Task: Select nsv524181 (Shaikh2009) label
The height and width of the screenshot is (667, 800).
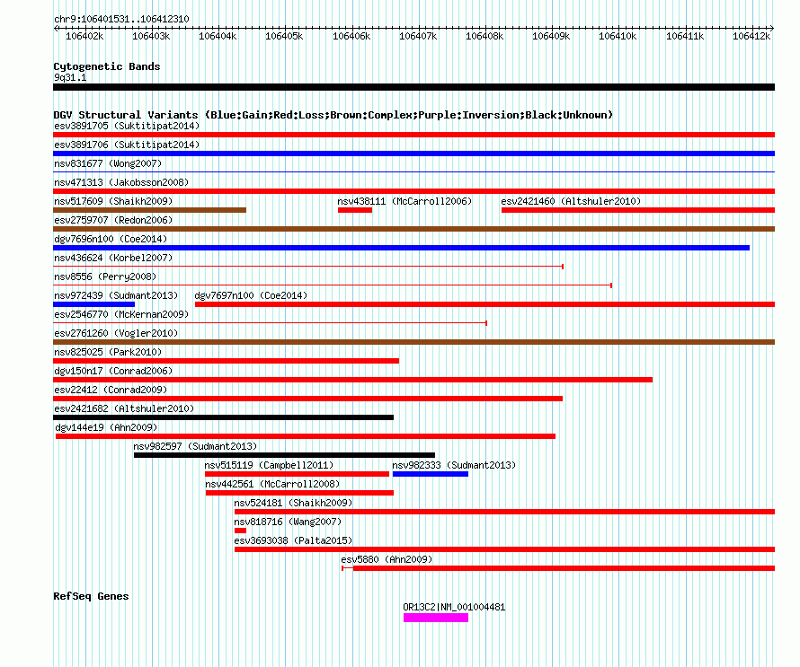Action: point(293,503)
